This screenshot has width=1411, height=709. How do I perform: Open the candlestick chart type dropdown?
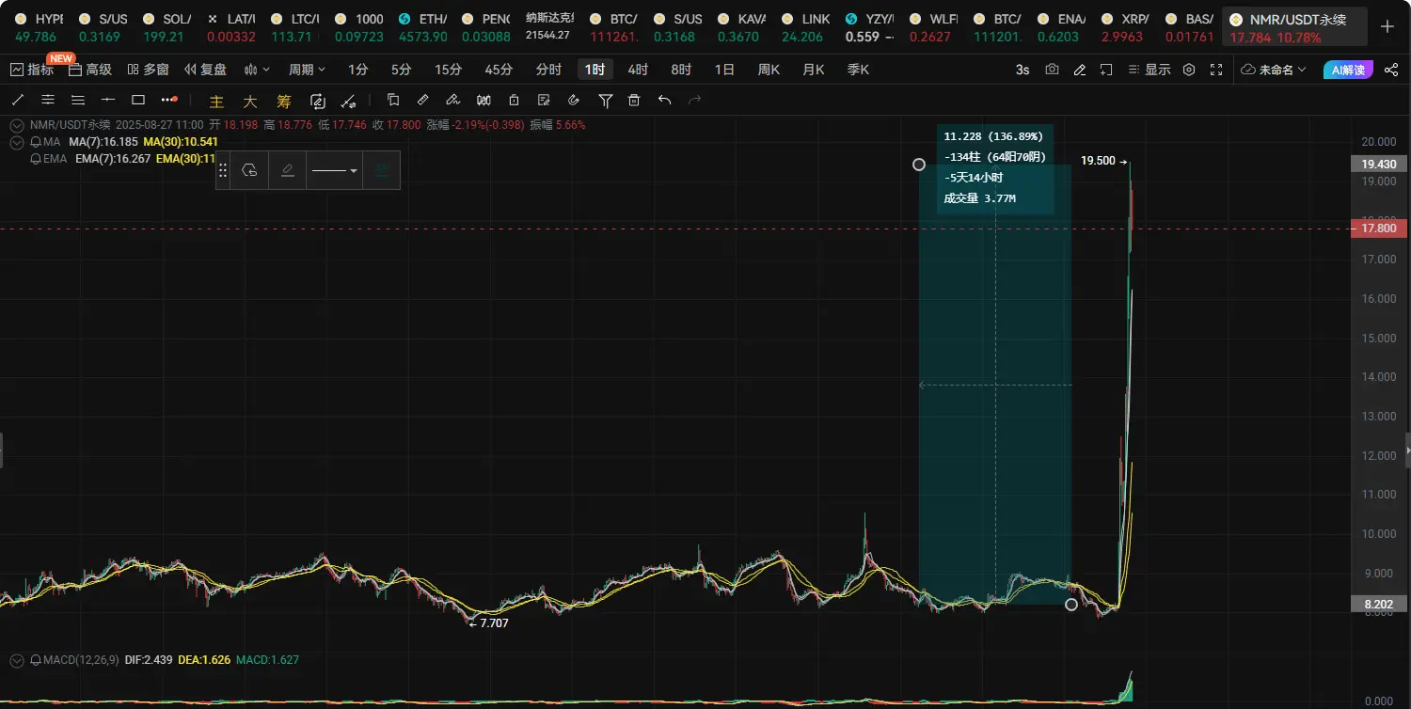[x=257, y=70]
